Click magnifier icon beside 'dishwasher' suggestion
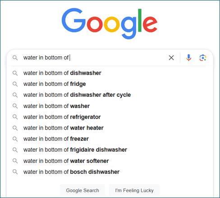The height and width of the screenshot is (198, 220). (x=15, y=73)
